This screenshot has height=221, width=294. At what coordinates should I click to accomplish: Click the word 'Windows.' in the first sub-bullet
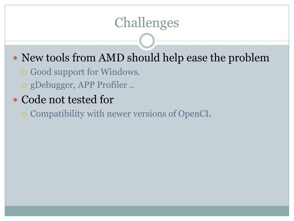[120, 72]
